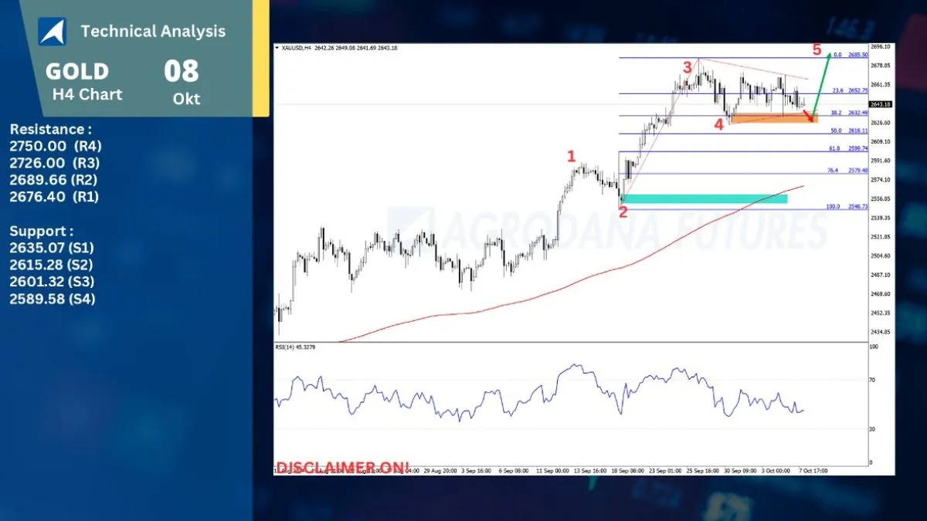Click price axis value '2591.60'

click(x=881, y=161)
